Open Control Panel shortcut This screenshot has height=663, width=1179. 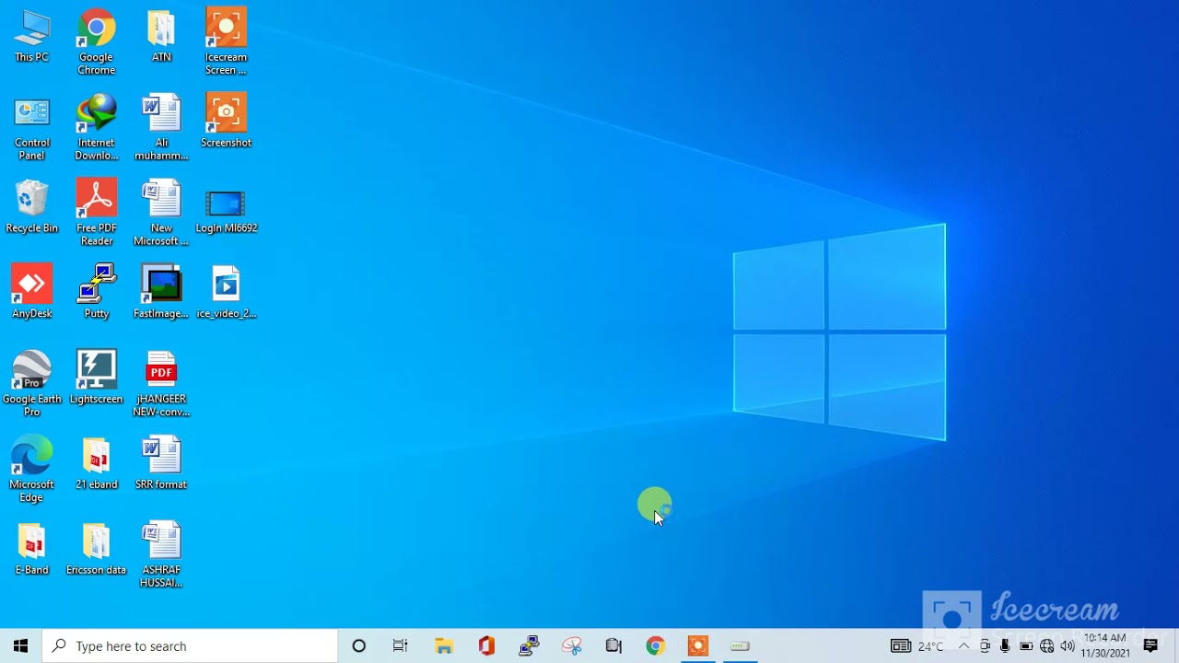[31, 128]
